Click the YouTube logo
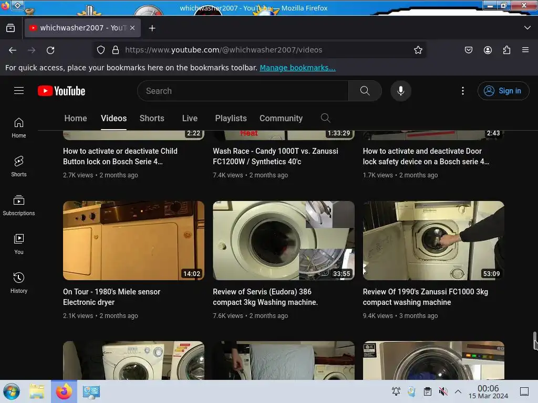 click(x=61, y=91)
